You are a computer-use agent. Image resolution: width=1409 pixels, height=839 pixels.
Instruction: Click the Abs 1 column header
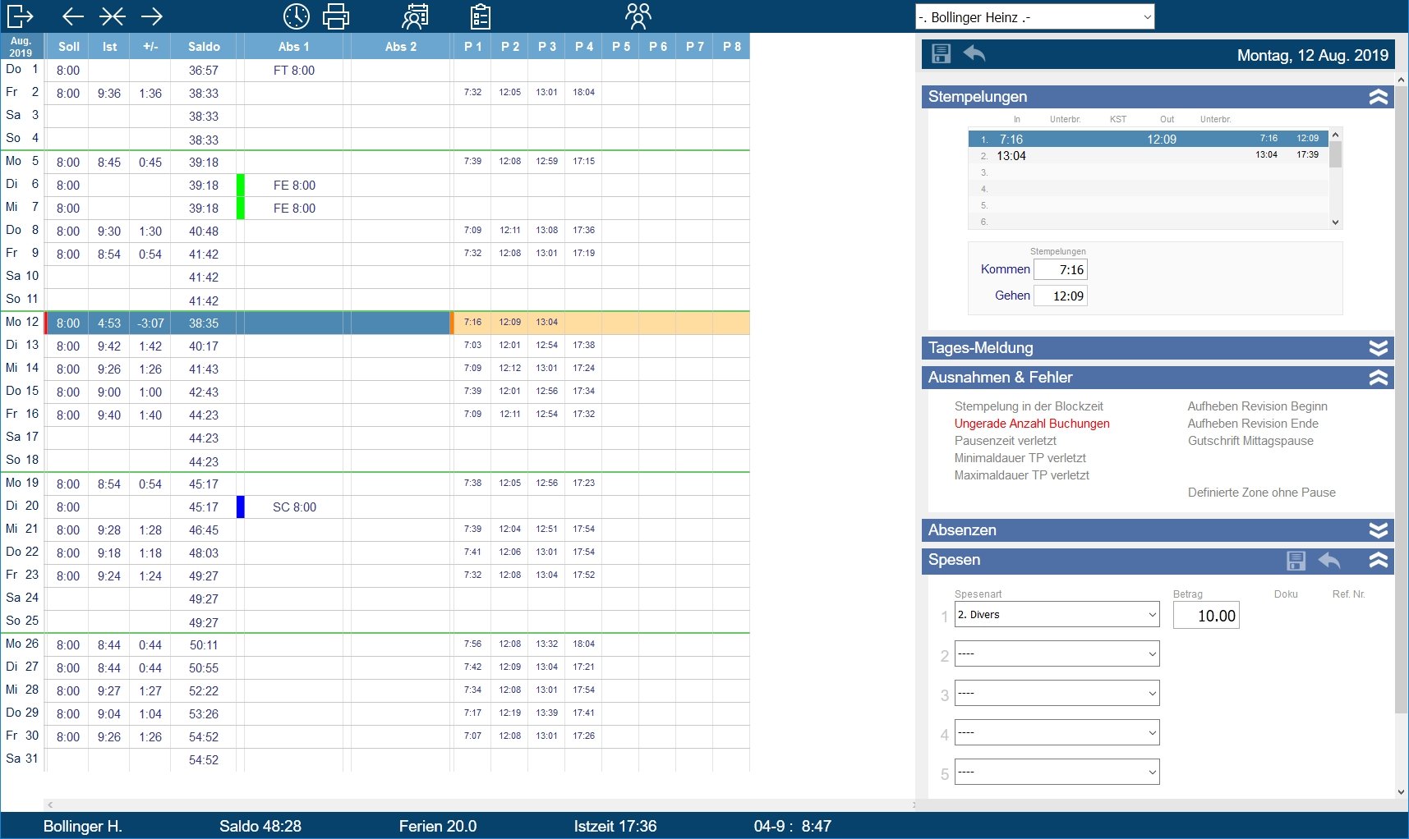click(293, 47)
